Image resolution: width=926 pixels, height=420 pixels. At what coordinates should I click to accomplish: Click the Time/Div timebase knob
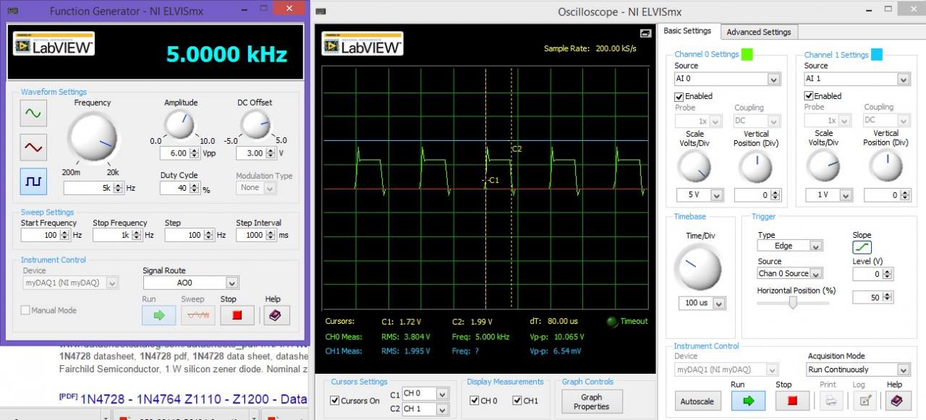697,267
